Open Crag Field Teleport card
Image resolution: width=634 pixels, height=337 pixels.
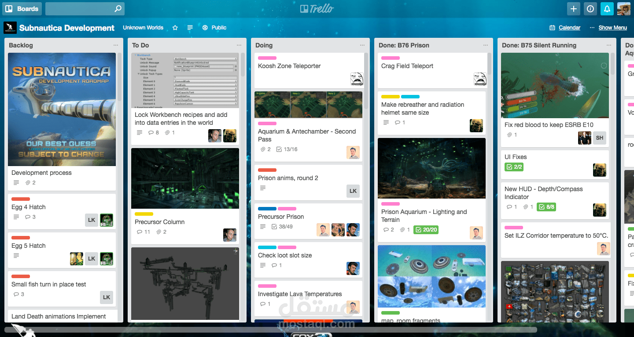pos(431,70)
